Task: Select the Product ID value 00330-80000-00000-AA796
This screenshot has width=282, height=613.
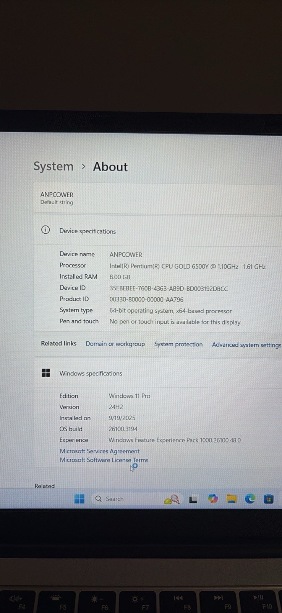Action: coord(146,300)
